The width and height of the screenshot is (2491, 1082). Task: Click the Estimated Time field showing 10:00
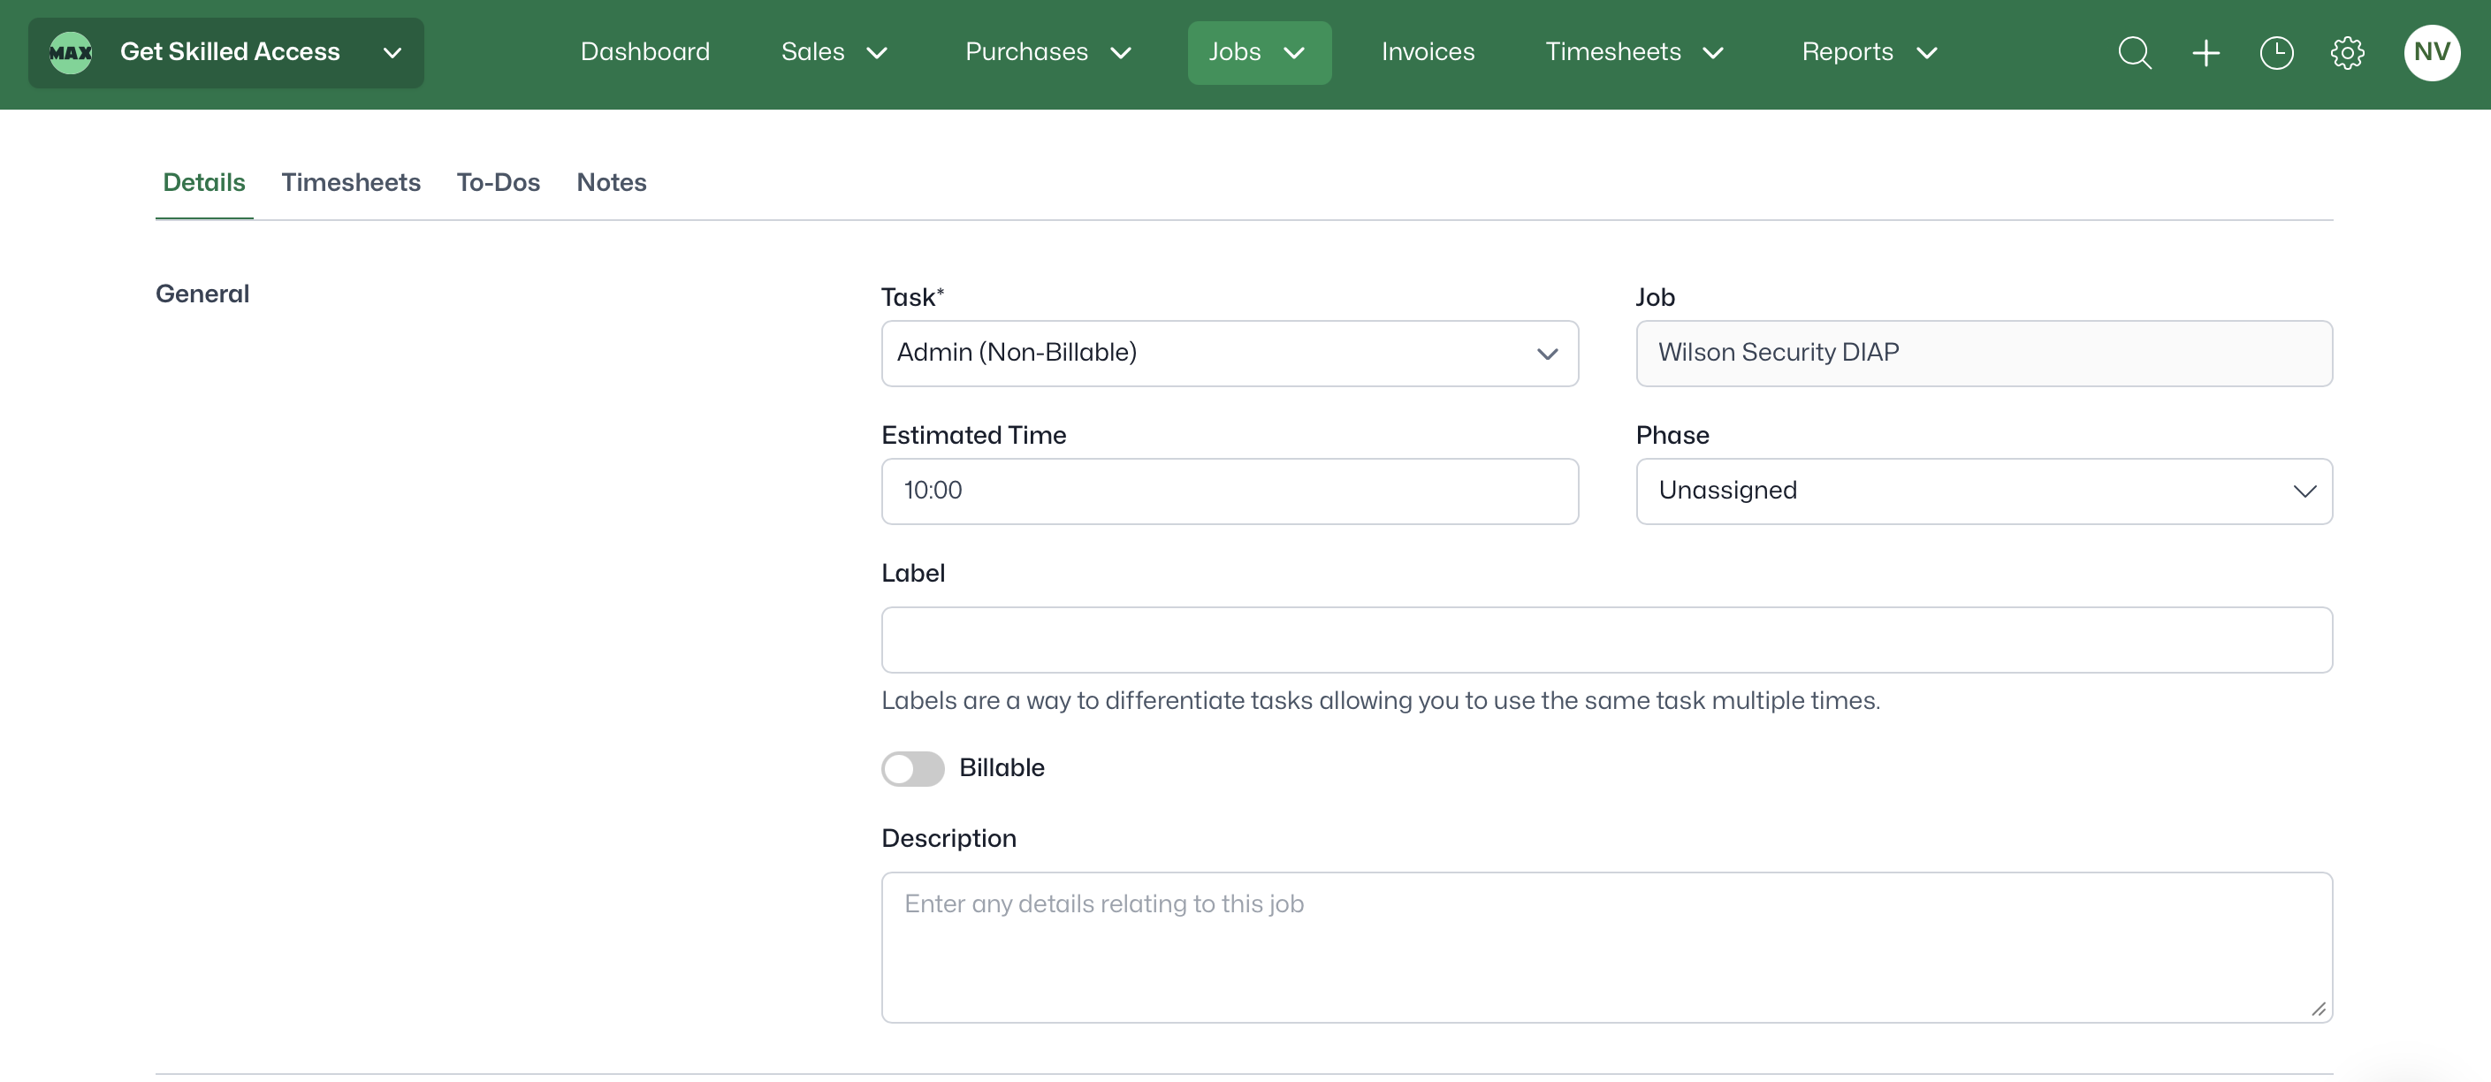click(x=1229, y=491)
